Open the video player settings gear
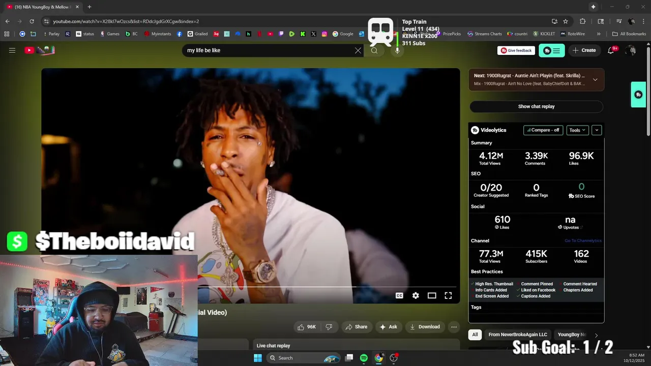The height and width of the screenshot is (366, 651). pyautogui.click(x=416, y=295)
